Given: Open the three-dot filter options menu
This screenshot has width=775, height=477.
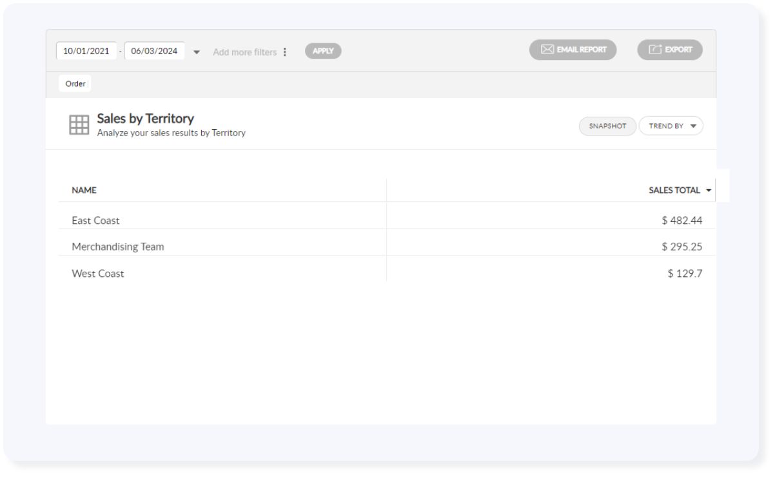Looking at the screenshot, I should [x=285, y=52].
